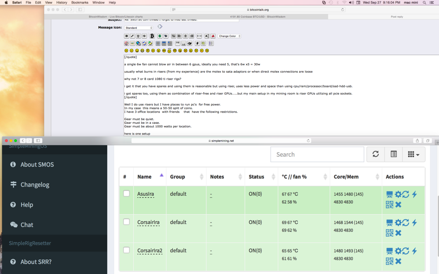Change font size with the A-arrow icon
Image resolution: width=439 pixels, height=274 pixels.
207,36
